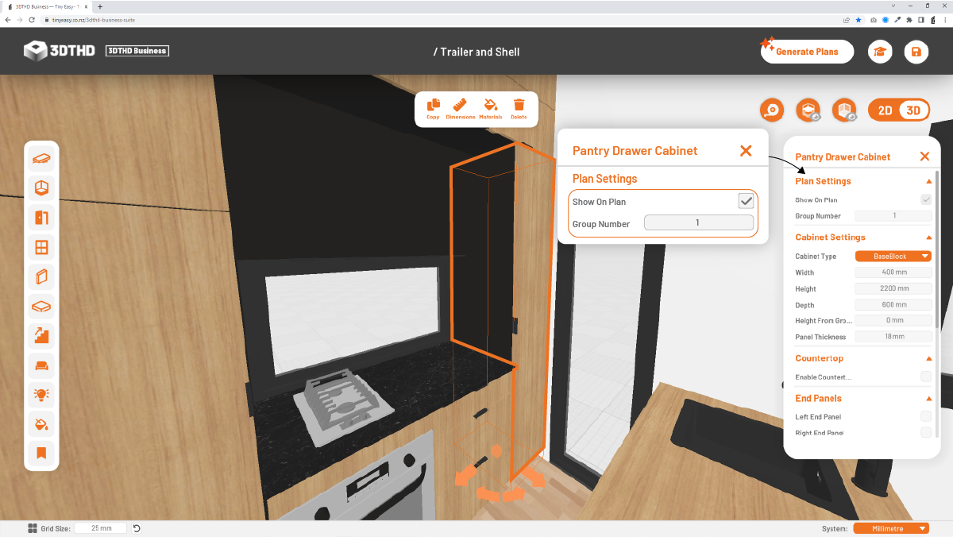Open the paint bucket tool
Image resolution: width=953 pixels, height=537 pixels.
(x=42, y=424)
